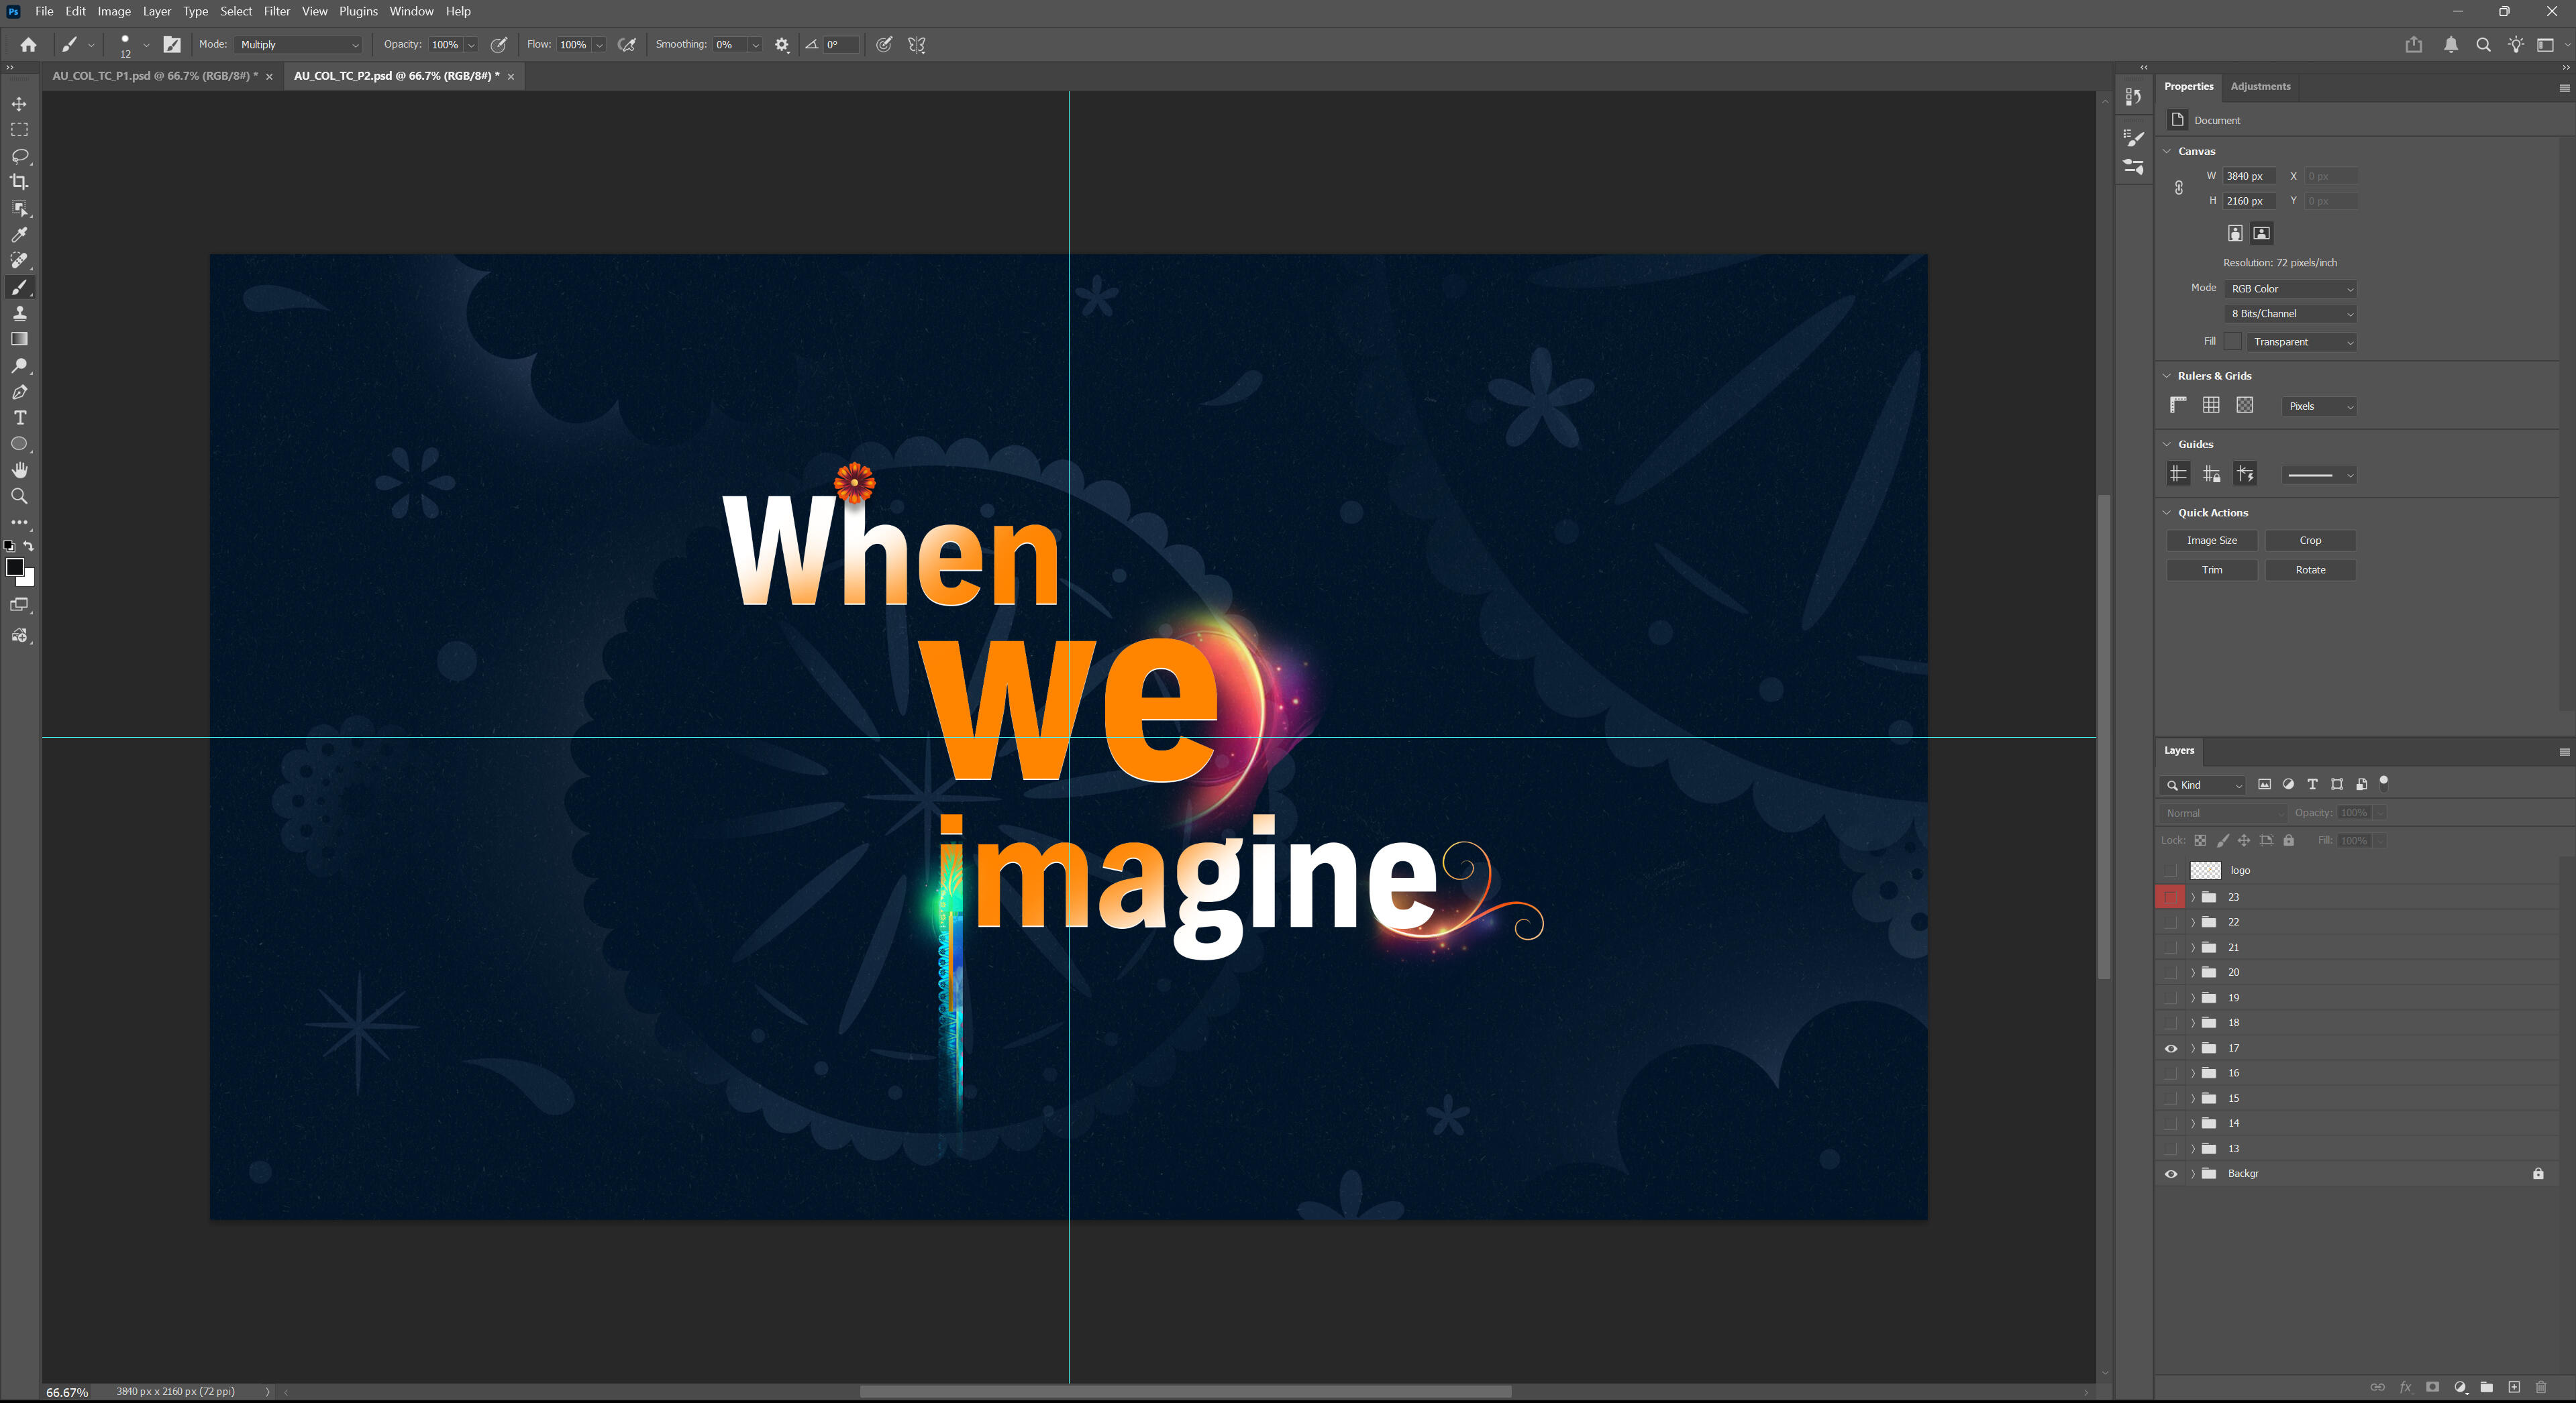Pick the Horizontal Type tool
The height and width of the screenshot is (1403, 2576).
(x=19, y=418)
